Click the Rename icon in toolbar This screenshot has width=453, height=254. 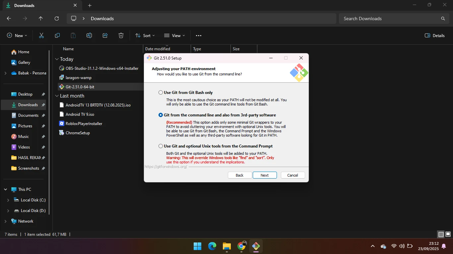(89, 35)
